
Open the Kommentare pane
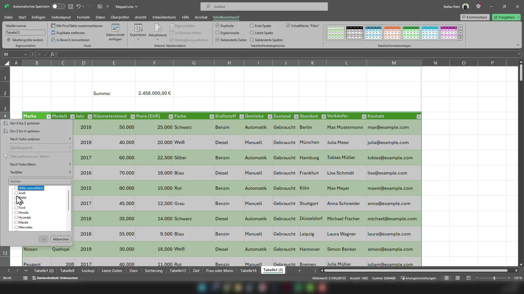tap(475, 17)
